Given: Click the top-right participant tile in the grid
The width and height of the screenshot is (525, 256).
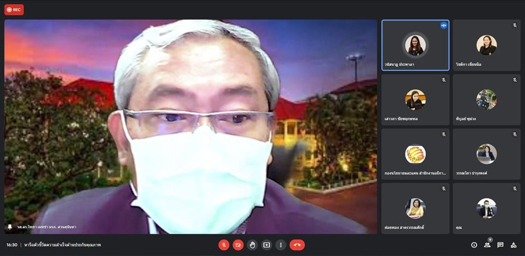Looking at the screenshot, I should tap(486, 45).
